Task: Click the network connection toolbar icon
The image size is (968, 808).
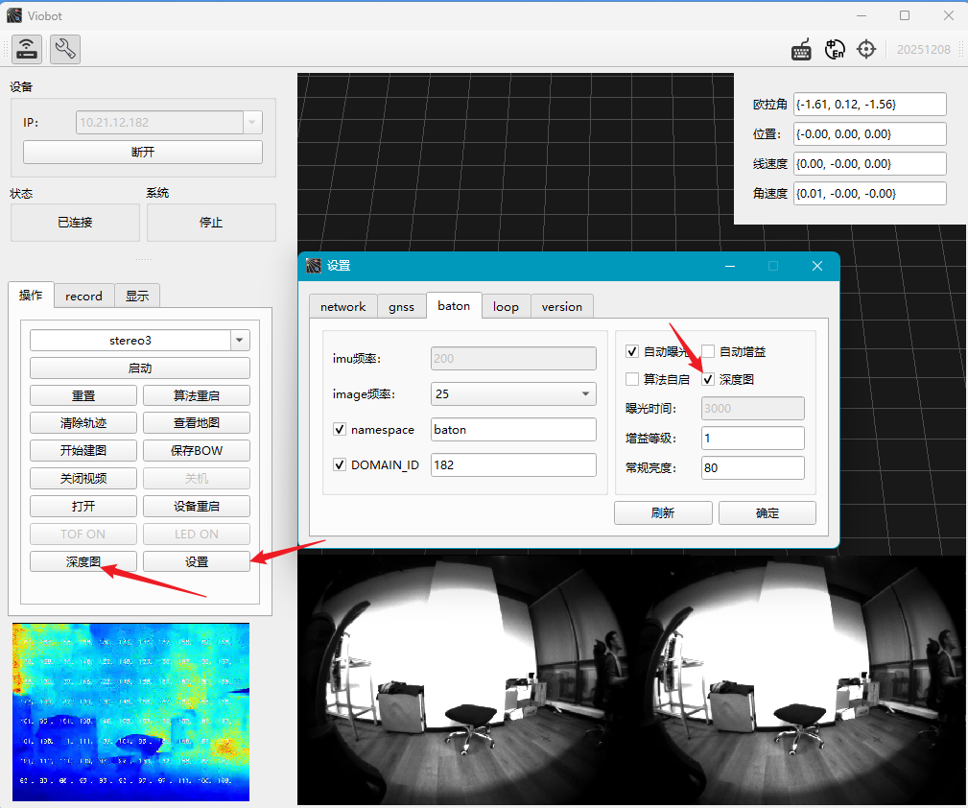Action: [x=27, y=49]
